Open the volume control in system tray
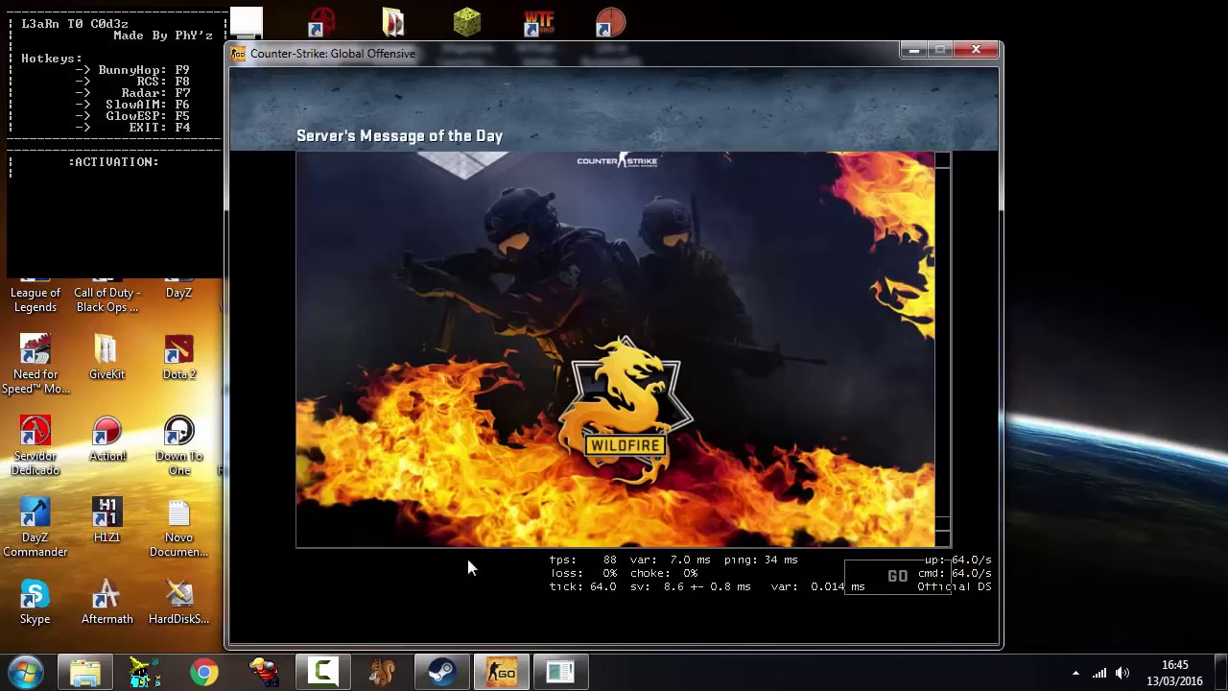The image size is (1228, 691). pyautogui.click(x=1122, y=673)
